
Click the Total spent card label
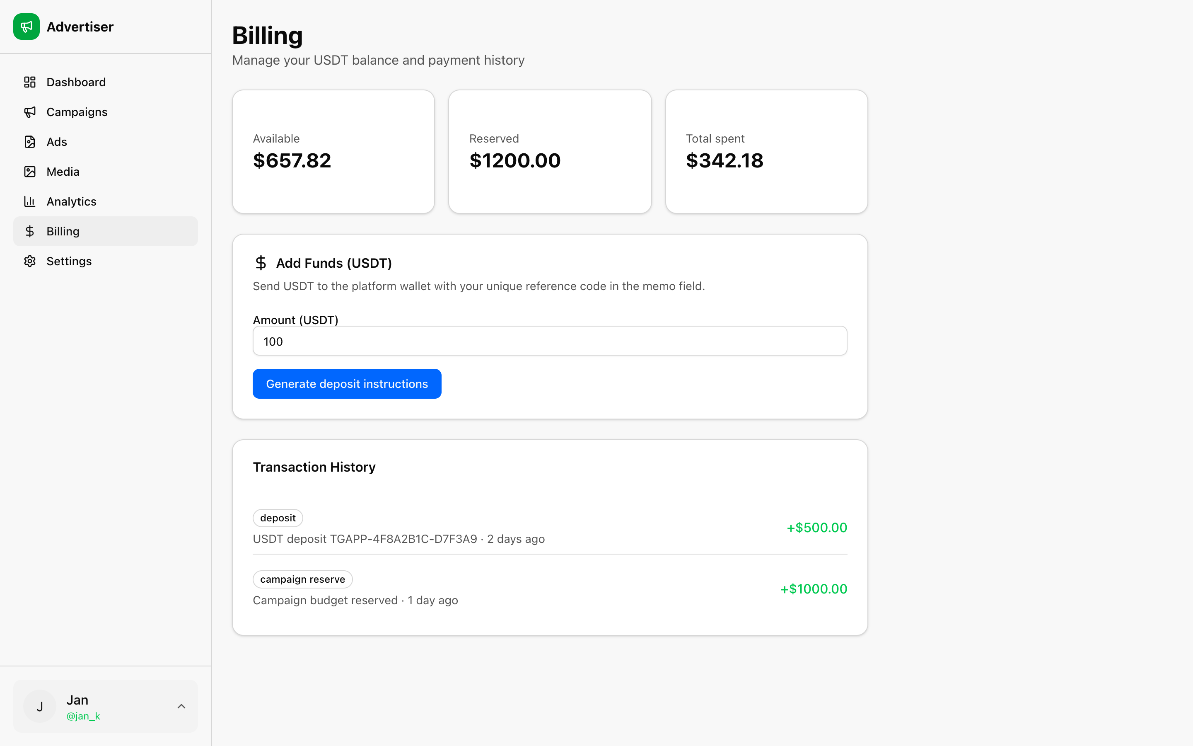tap(715, 139)
